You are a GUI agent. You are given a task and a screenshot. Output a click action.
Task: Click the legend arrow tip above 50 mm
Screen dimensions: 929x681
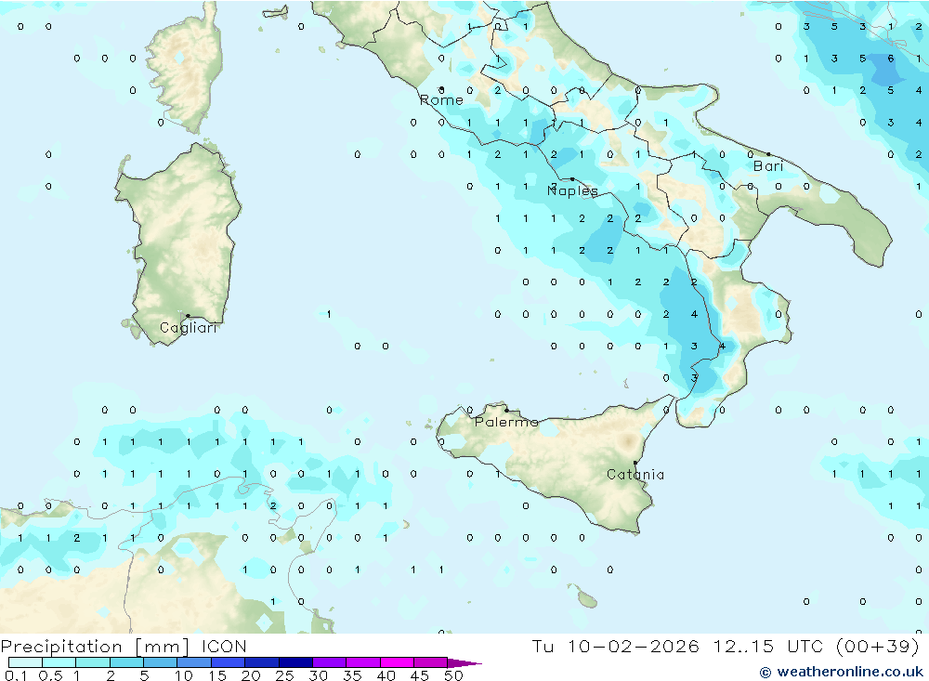(x=464, y=662)
